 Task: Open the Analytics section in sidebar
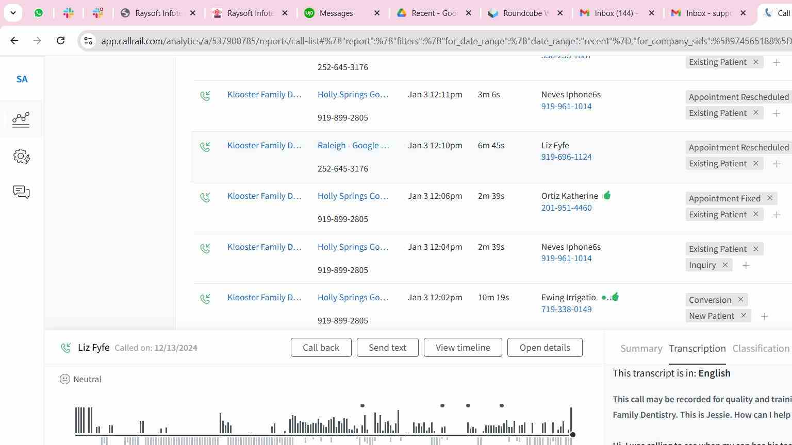coord(21,119)
